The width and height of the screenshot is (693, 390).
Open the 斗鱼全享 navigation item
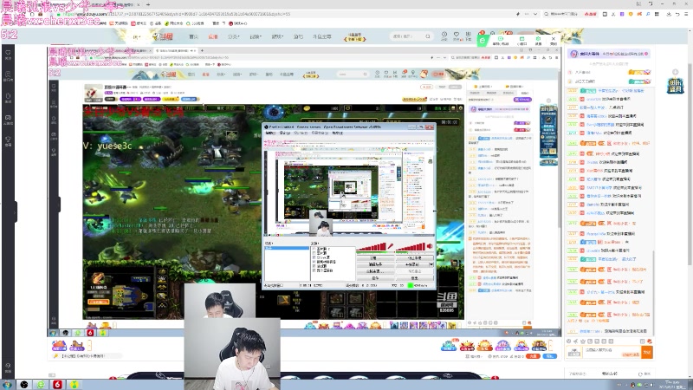click(321, 36)
